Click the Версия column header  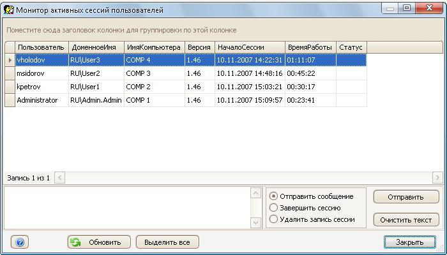click(199, 48)
